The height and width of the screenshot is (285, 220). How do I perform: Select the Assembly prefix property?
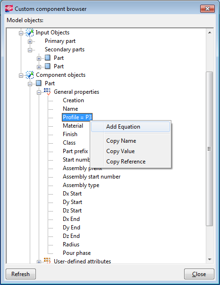(82, 168)
